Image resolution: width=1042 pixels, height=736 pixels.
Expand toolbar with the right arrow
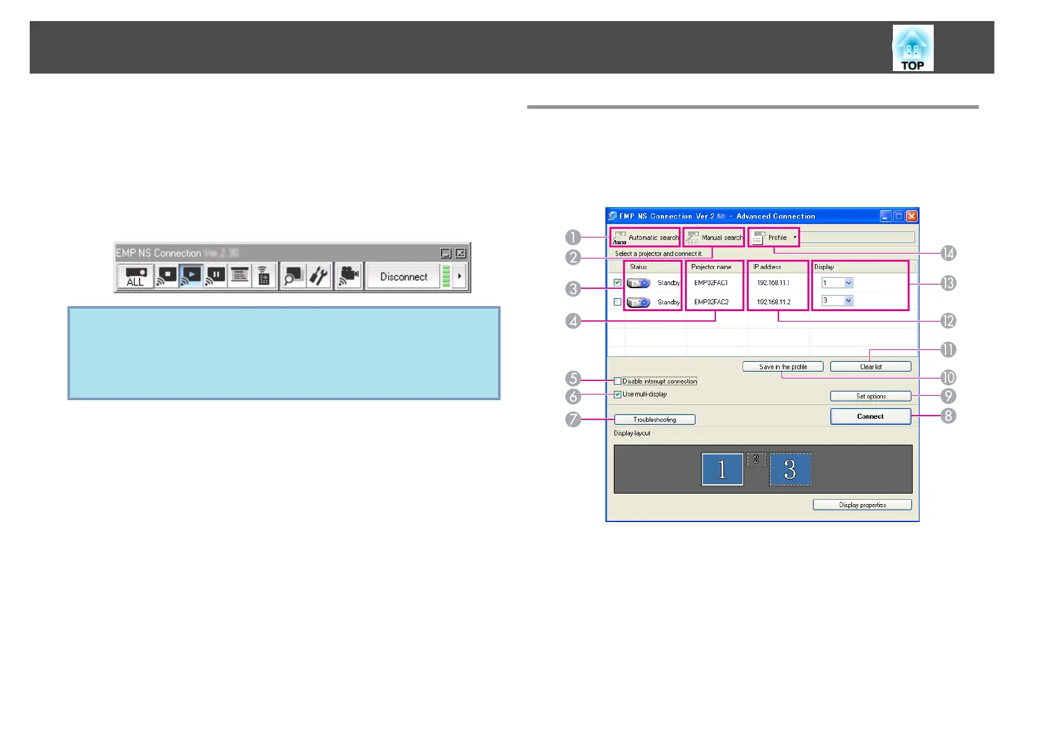coord(459,276)
